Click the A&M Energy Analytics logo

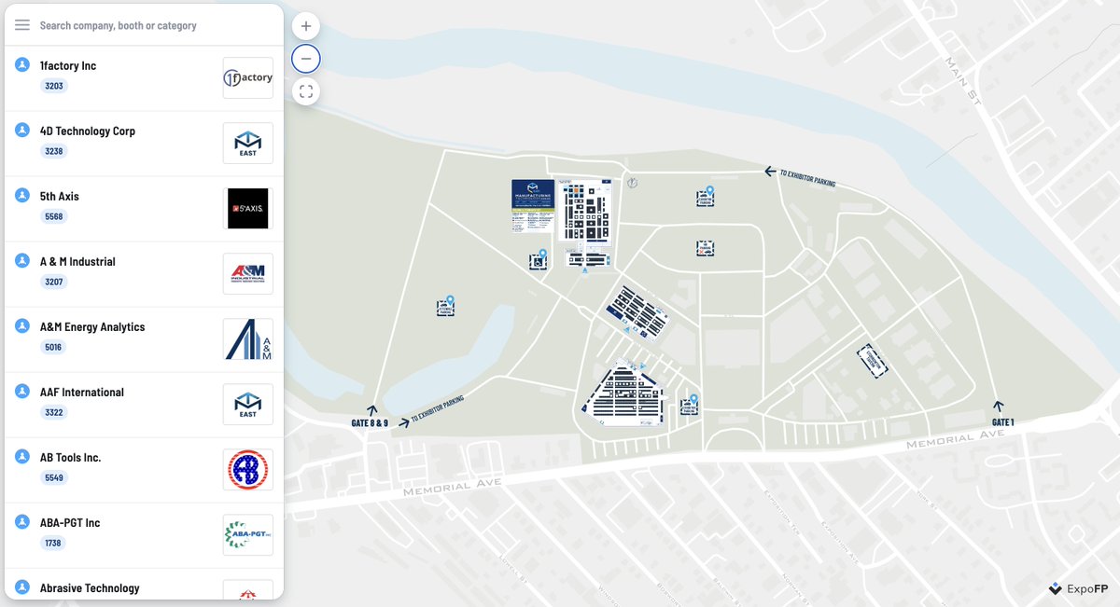click(x=248, y=339)
